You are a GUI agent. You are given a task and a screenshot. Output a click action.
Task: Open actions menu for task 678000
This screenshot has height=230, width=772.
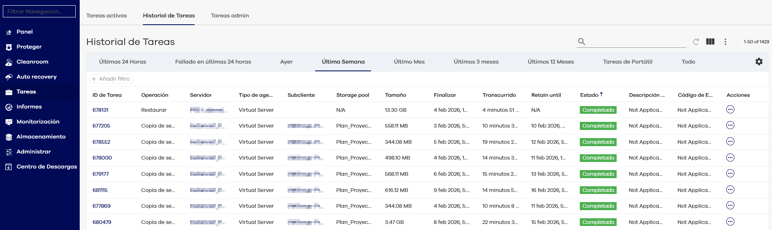pyautogui.click(x=730, y=158)
